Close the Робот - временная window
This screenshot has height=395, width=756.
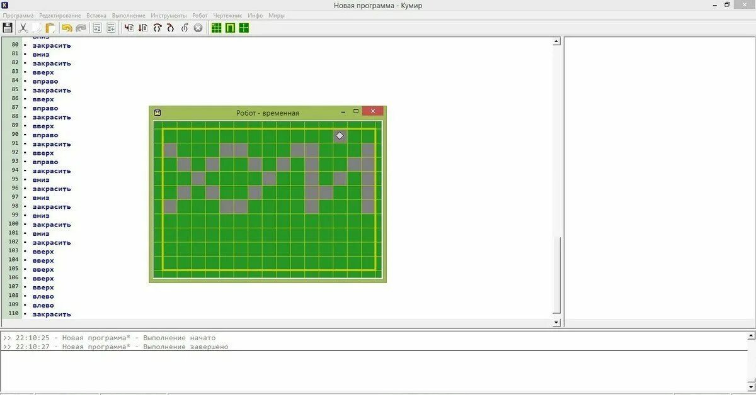click(373, 111)
